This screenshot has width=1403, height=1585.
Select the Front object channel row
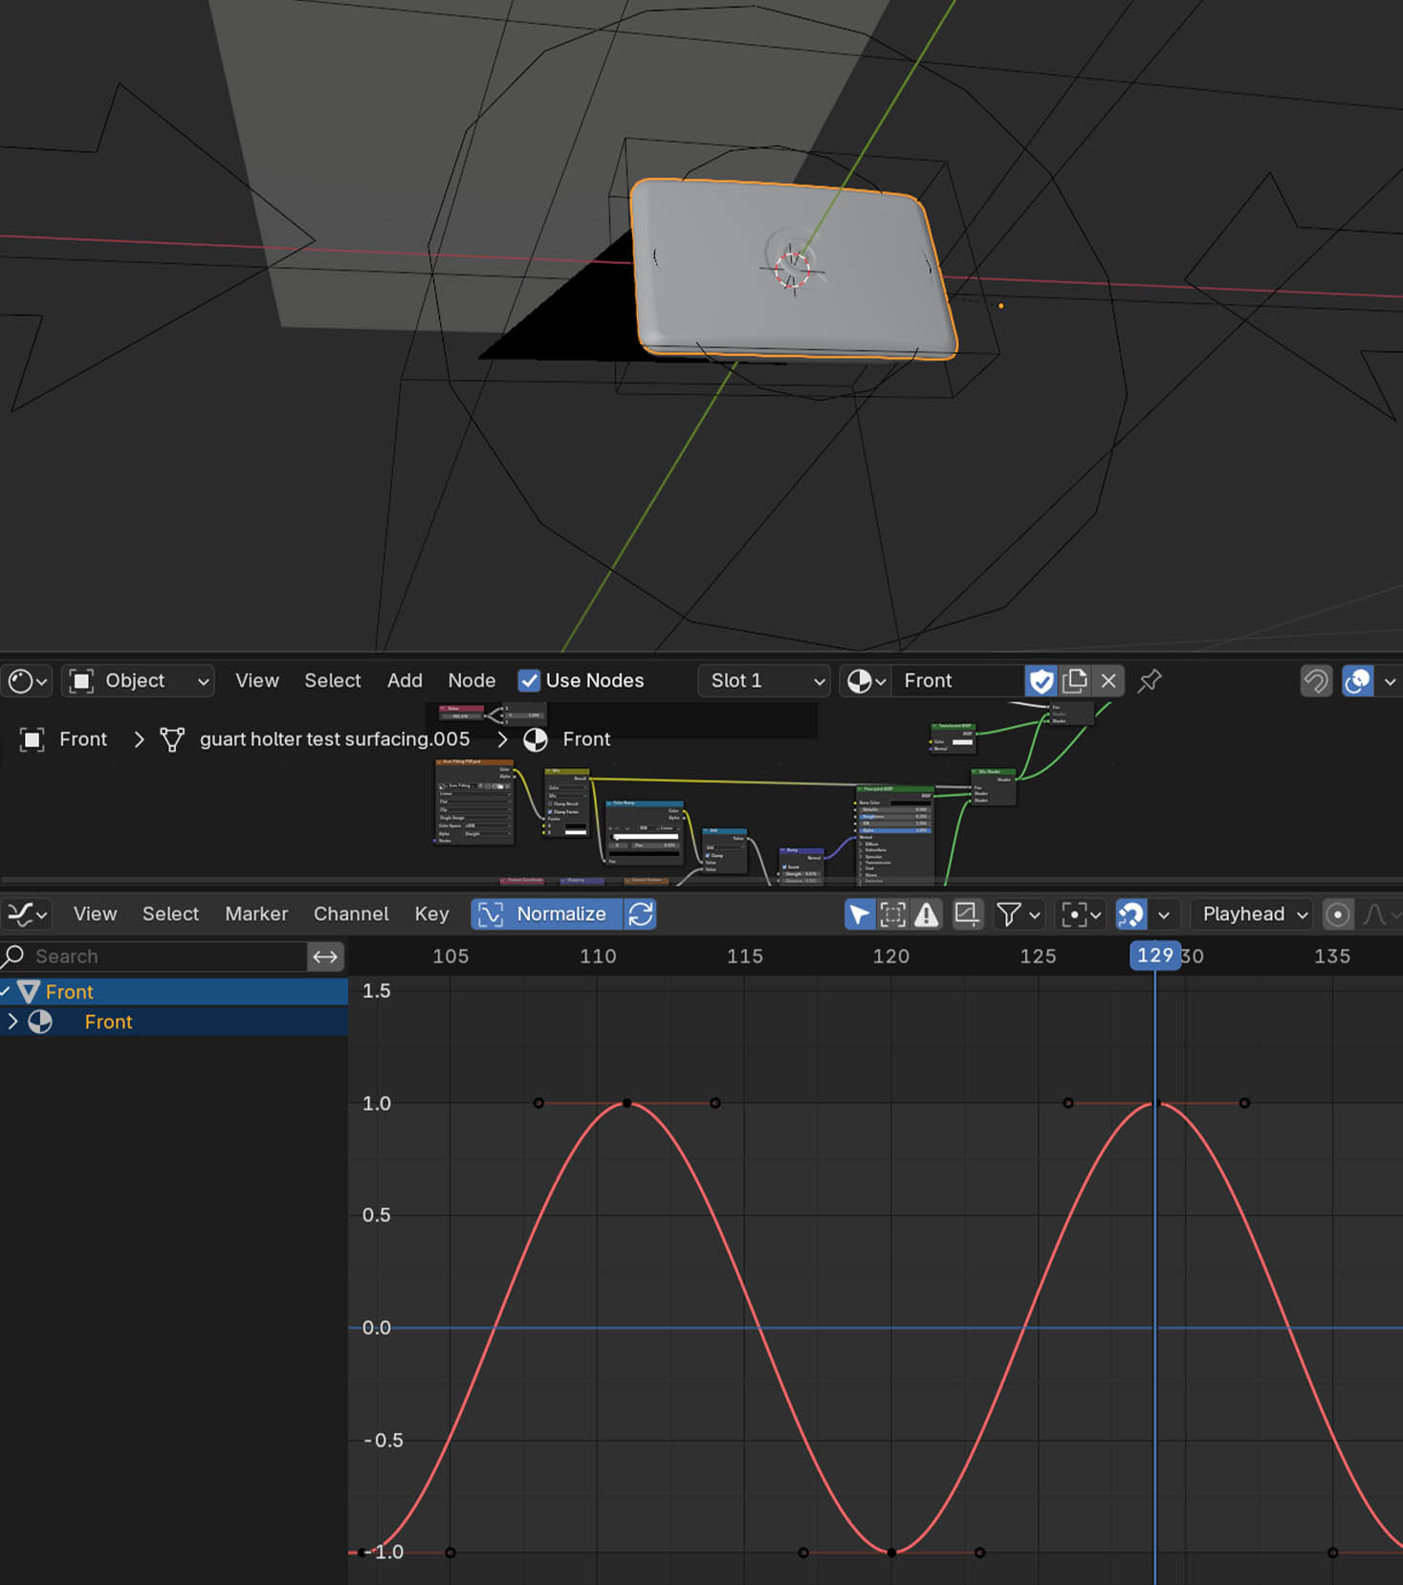[174, 992]
